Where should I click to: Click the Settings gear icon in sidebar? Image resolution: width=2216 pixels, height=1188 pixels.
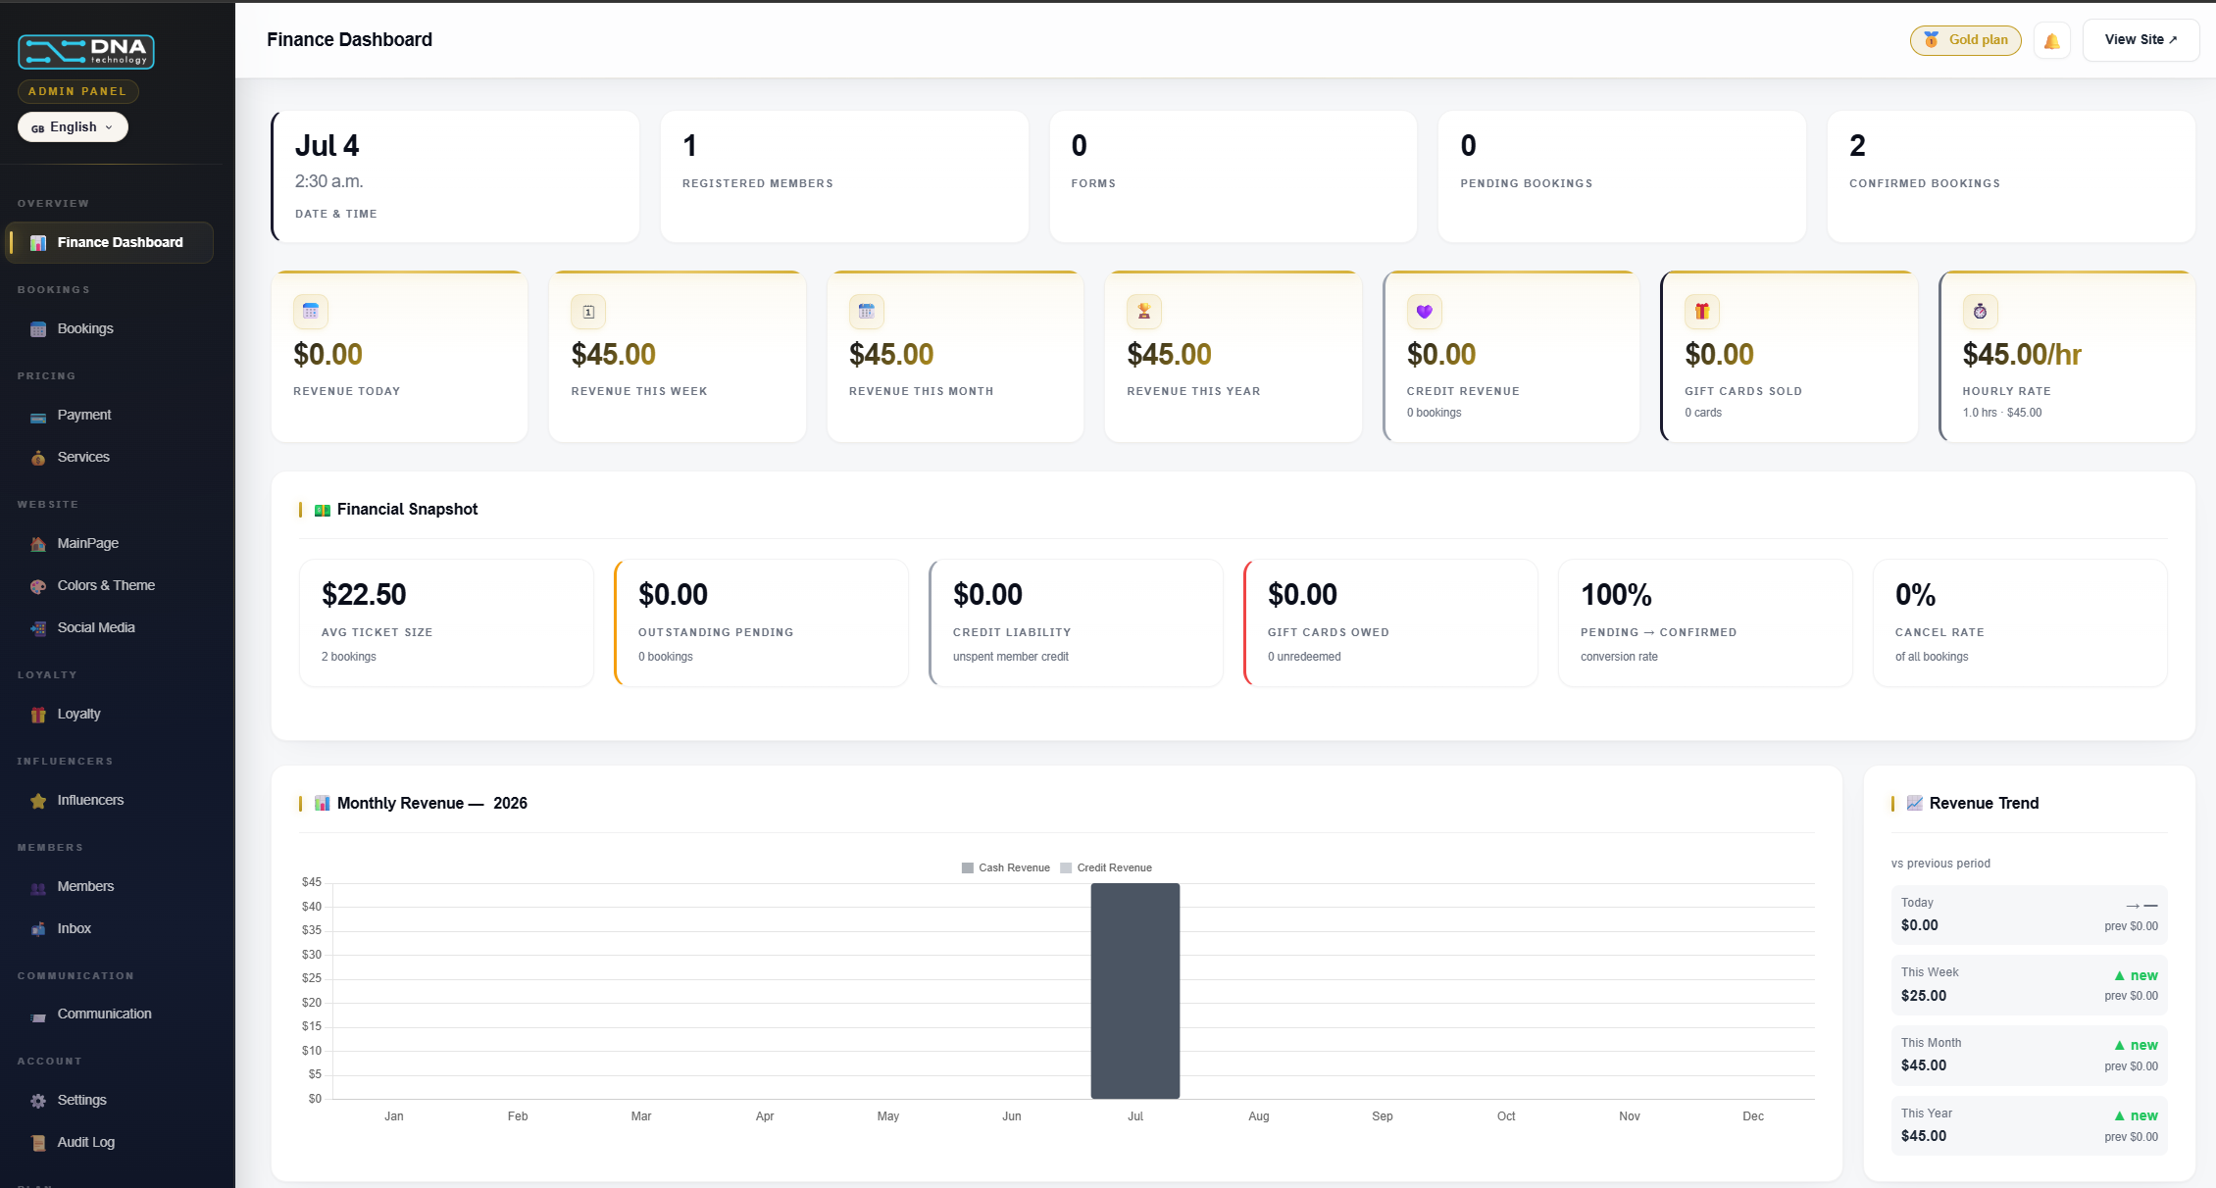38,1101
